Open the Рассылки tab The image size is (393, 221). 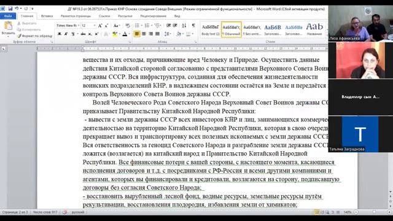125,16
